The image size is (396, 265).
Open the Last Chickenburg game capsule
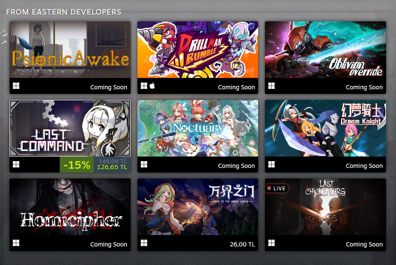[325, 206]
